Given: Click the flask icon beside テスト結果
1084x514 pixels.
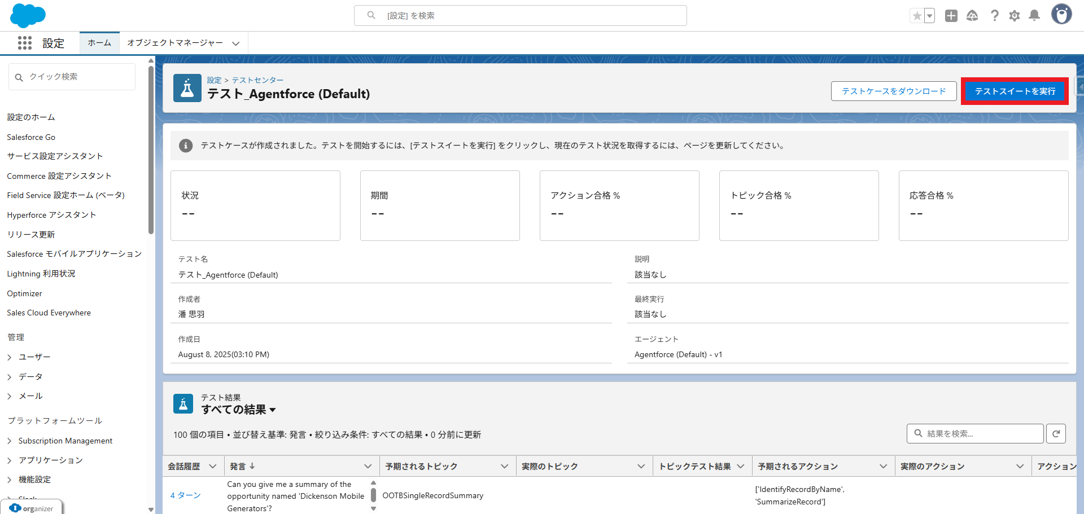Looking at the screenshot, I should pos(183,404).
